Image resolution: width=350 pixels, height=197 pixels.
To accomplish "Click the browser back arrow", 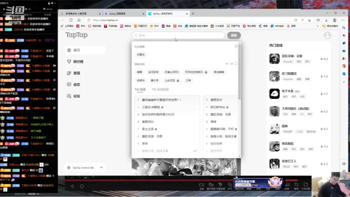I will 63,20.
